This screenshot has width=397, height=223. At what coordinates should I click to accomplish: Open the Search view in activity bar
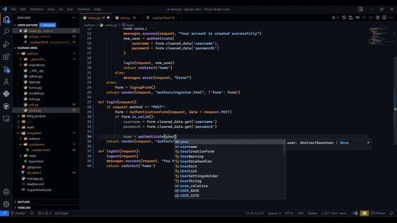click(6, 32)
